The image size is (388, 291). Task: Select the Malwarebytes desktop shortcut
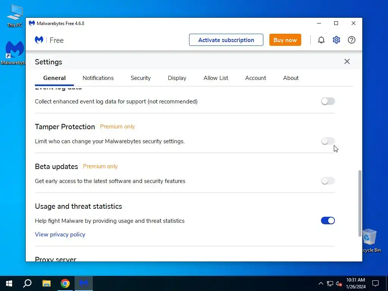14,53
